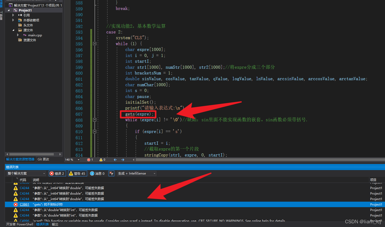Select the "gets": 找不到标识符 error row

[195, 205]
